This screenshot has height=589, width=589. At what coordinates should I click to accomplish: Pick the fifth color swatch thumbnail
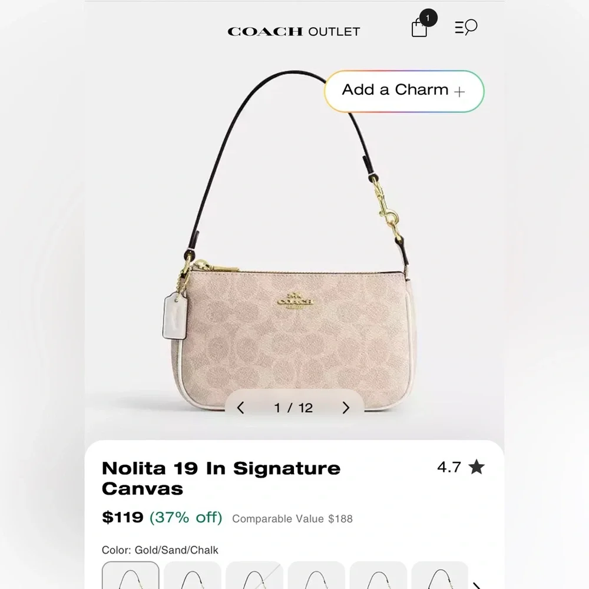(378, 575)
